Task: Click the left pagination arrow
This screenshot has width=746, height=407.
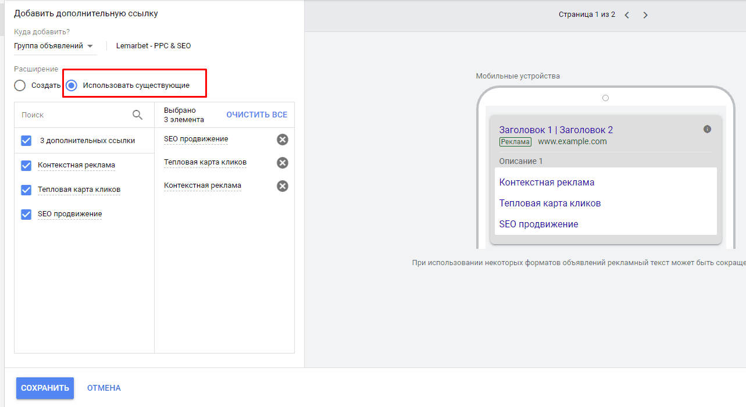Action: [627, 15]
